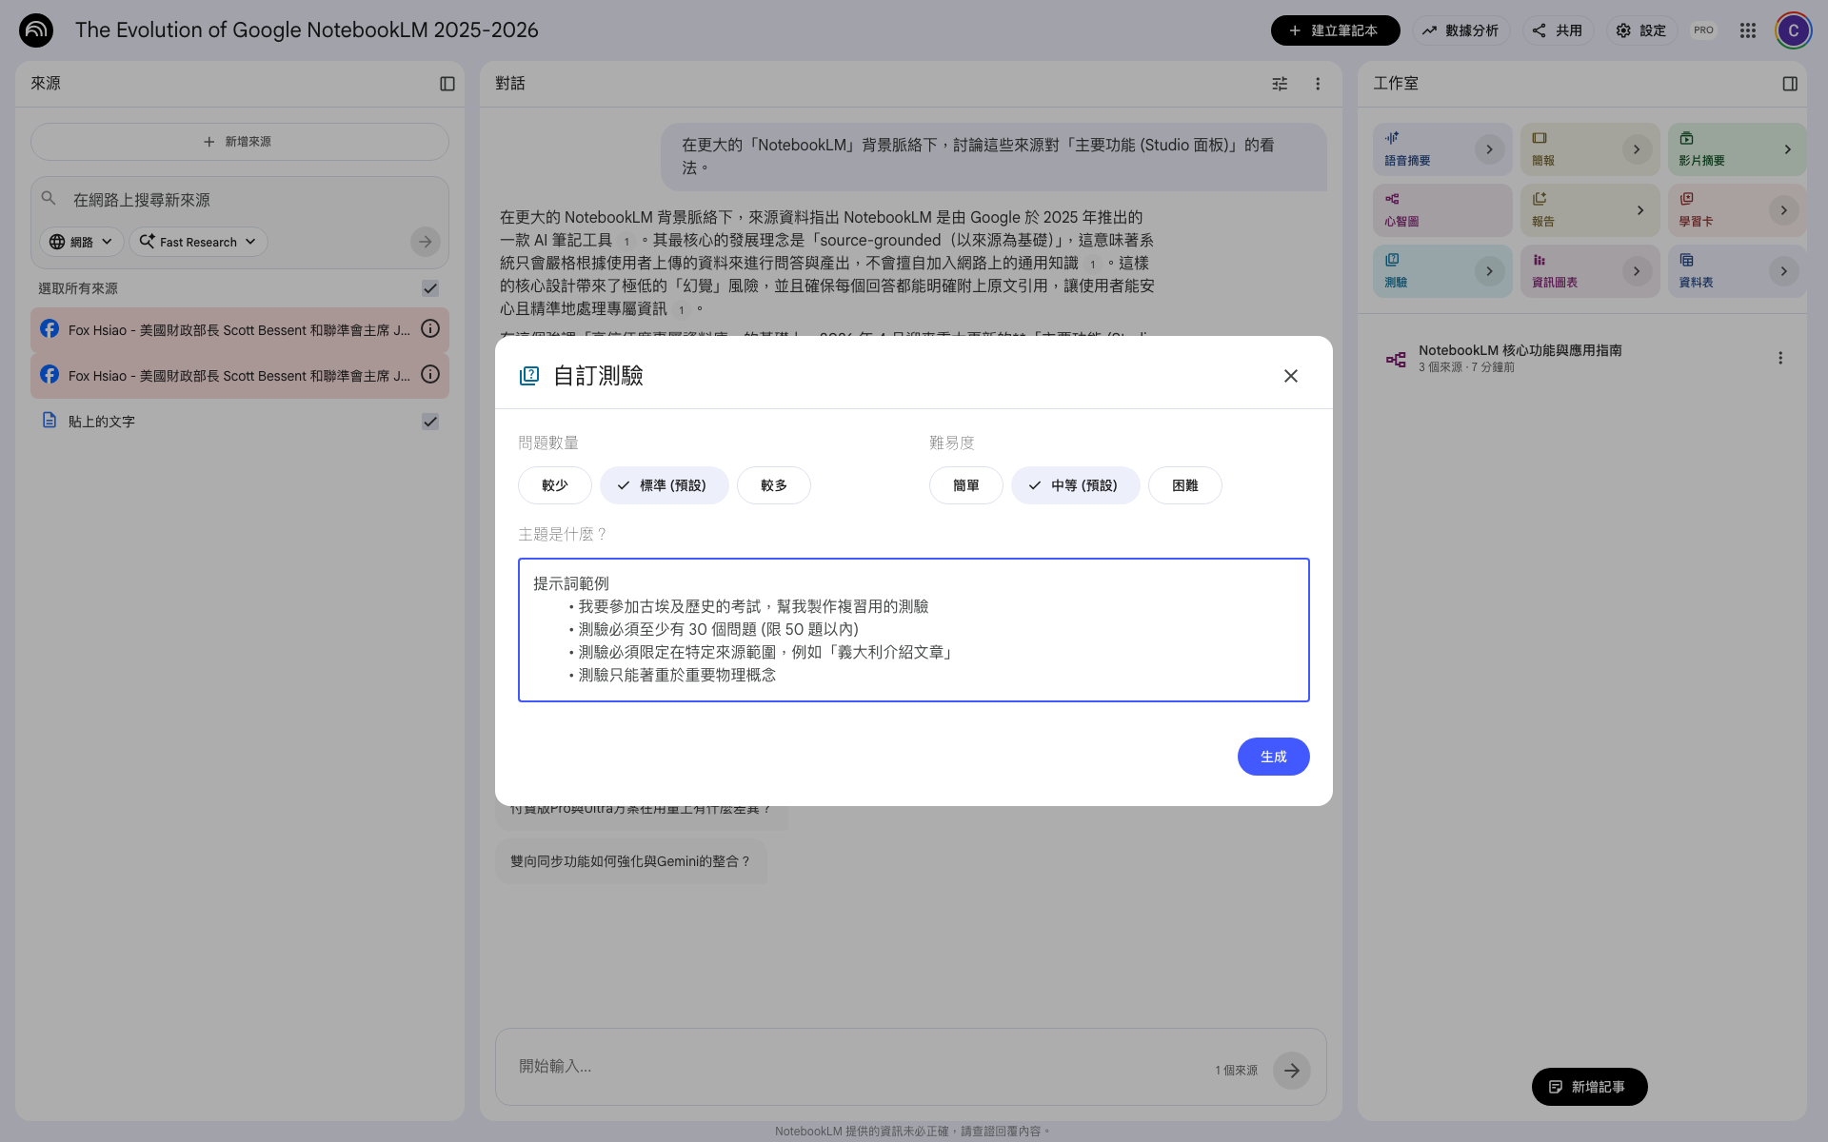Screen dimensions: 1828x1142
Task: Toggle the 貼上的文字 source checkbox
Action: point(430,422)
